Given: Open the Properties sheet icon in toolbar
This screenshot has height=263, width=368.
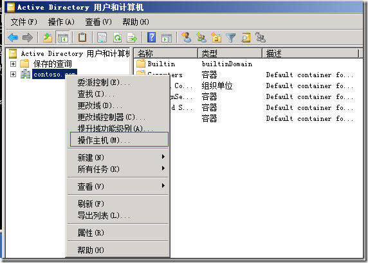Looking at the screenshot, I should tap(102, 37).
